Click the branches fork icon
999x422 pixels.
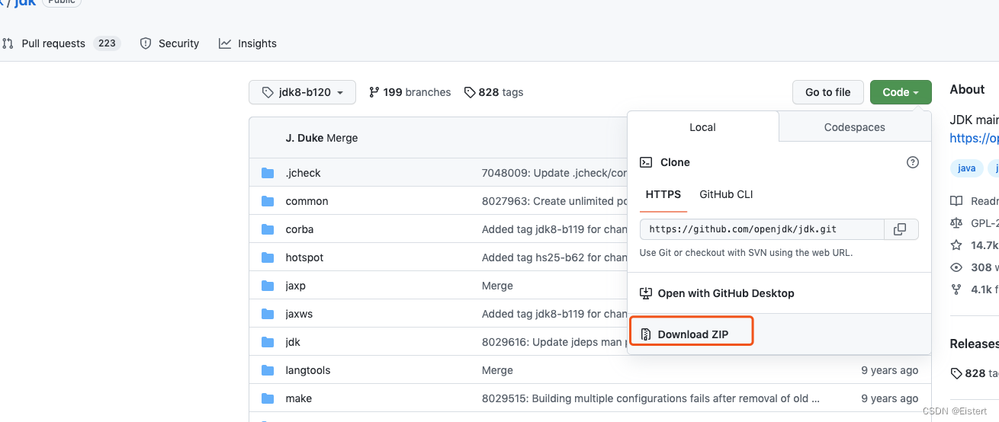click(x=374, y=92)
